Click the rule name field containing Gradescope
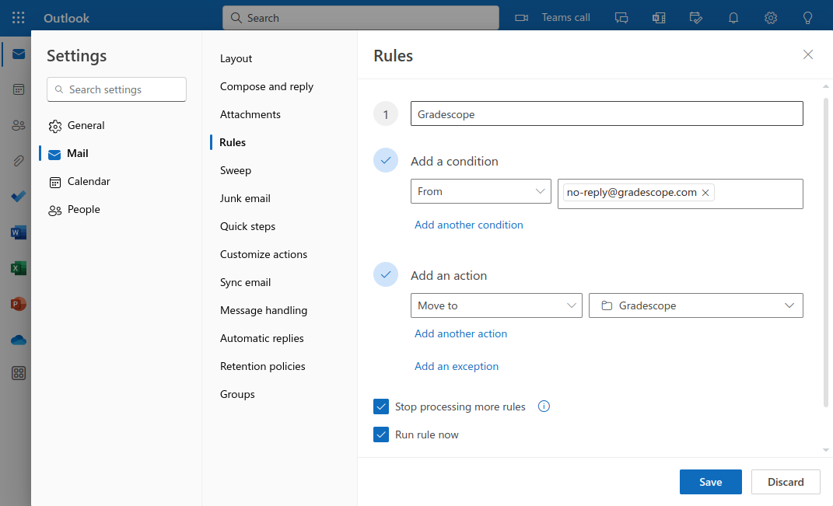The image size is (833, 506). click(x=607, y=113)
